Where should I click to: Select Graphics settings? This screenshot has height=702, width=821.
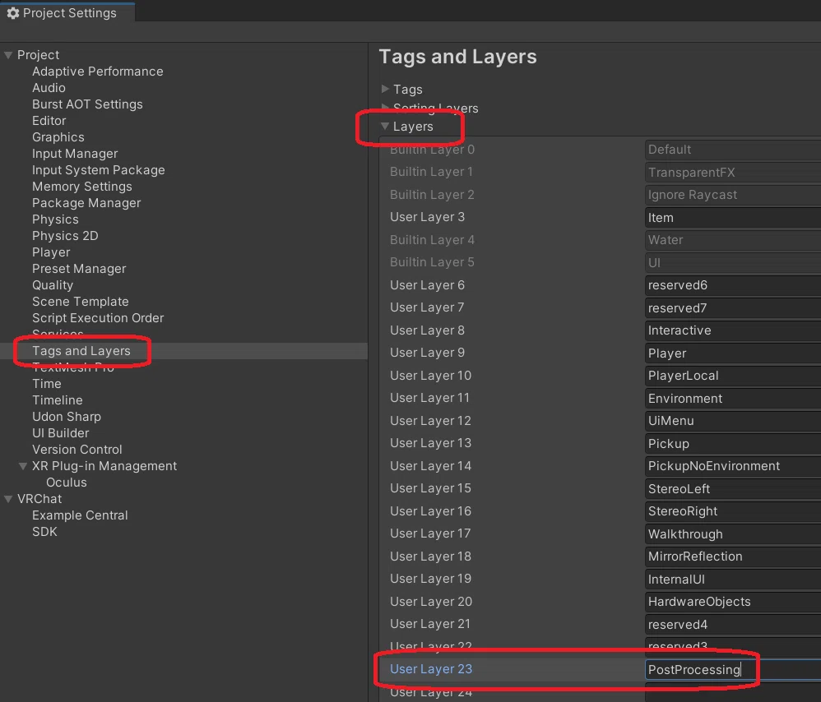(58, 137)
